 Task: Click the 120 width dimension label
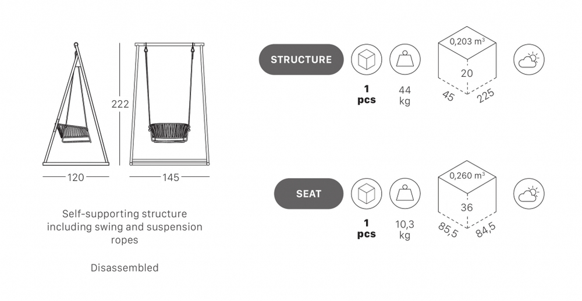(76, 178)
